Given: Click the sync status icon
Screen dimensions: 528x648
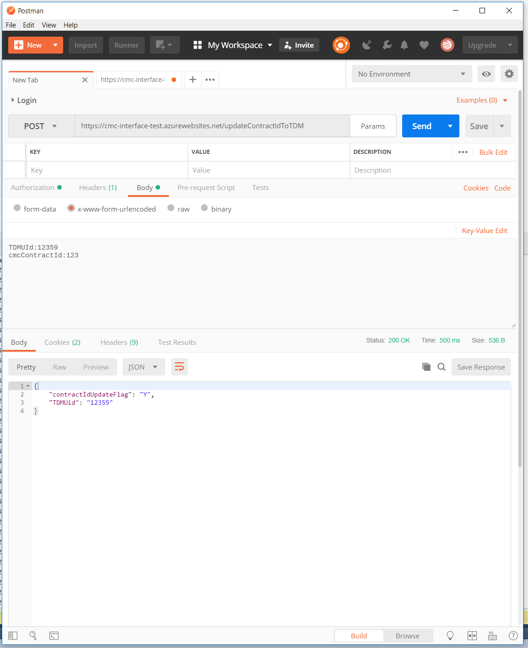Looking at the screenshot, I should click(341, 45).
